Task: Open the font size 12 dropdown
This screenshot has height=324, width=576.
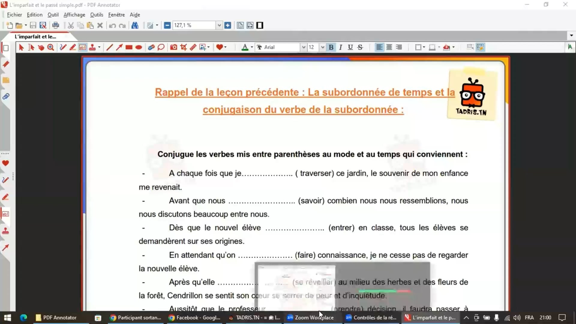Action: [322, 47]
